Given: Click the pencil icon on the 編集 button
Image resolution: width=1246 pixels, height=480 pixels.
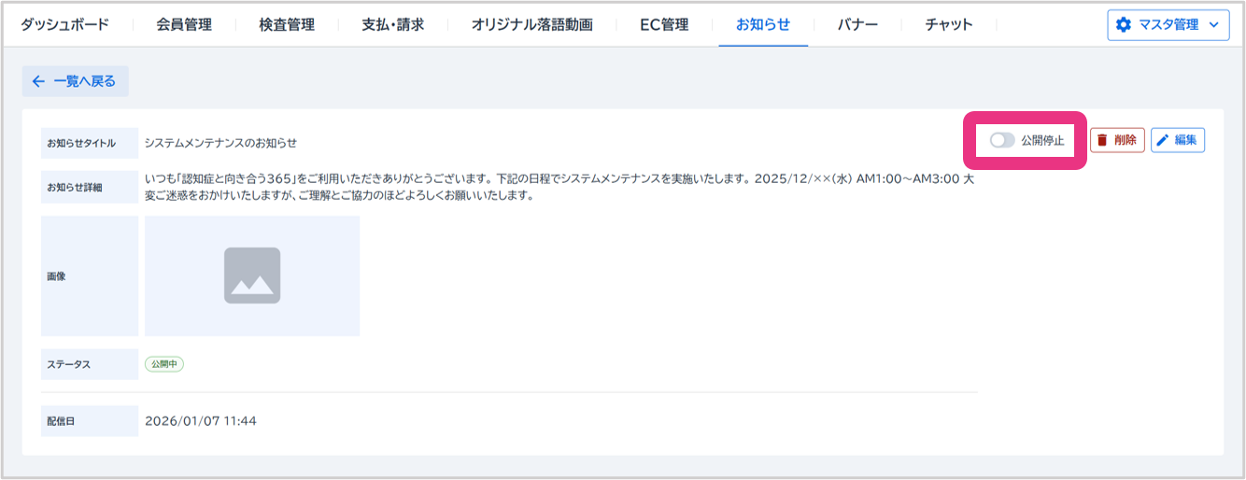Looking at the screenshot, I should pyautogui.click(x=1163, y=140).
